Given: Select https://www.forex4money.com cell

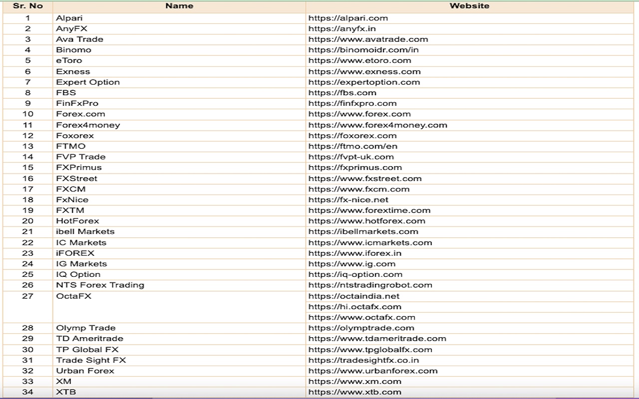Looking at the screenshot, I should pos(469,125).
